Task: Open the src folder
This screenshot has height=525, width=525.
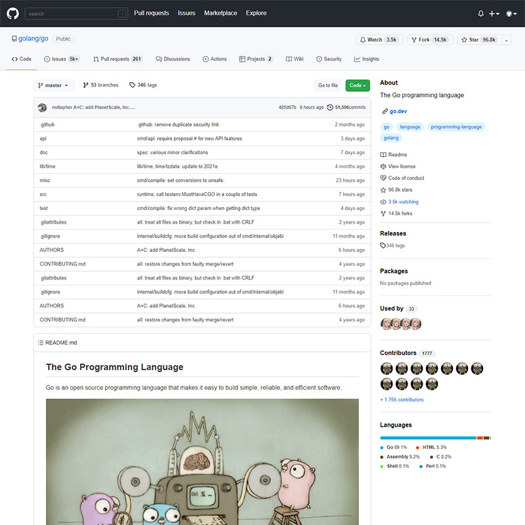Action: pos(43,194)
